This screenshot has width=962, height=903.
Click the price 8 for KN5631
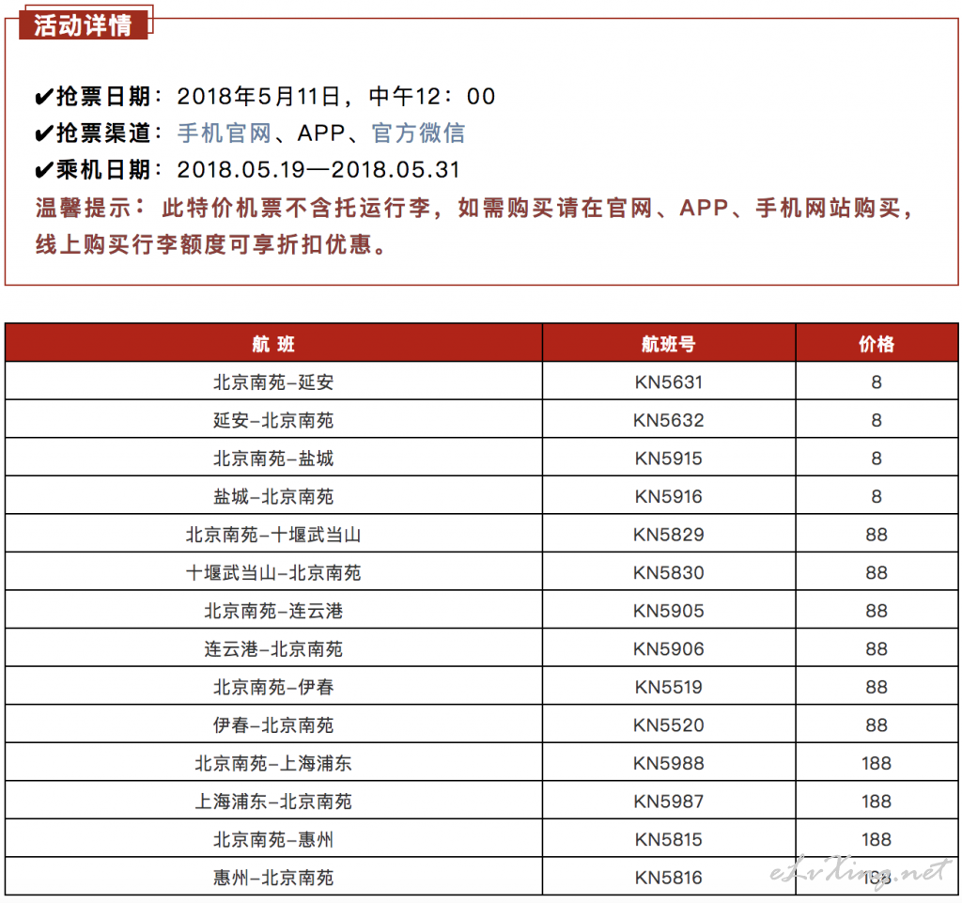coord(877,381)
